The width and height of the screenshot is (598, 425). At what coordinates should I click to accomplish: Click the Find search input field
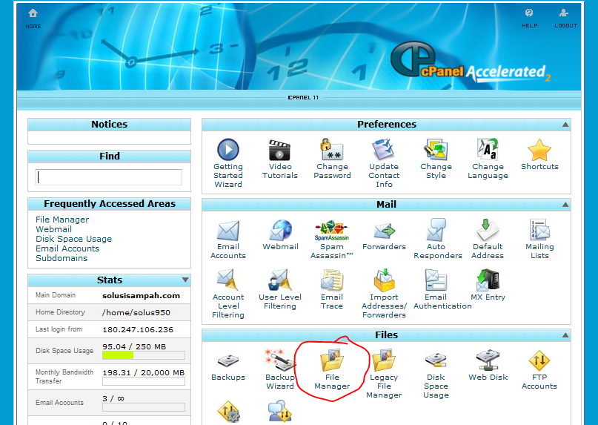[109, 177]
